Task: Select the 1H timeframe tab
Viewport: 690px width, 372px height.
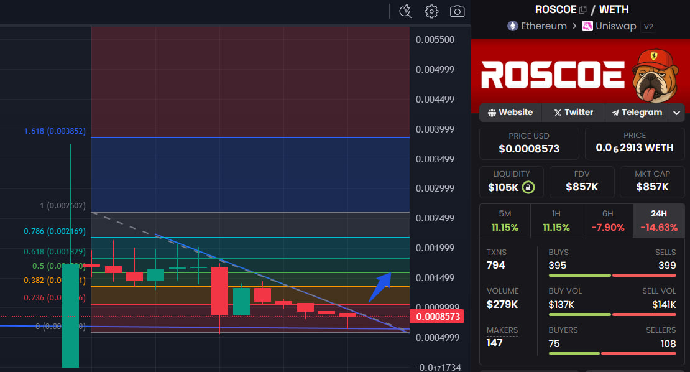Action: coord(556,221)
